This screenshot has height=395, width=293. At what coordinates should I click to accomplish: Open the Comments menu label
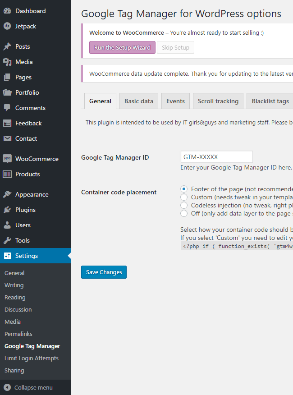[x=30, y=108]
